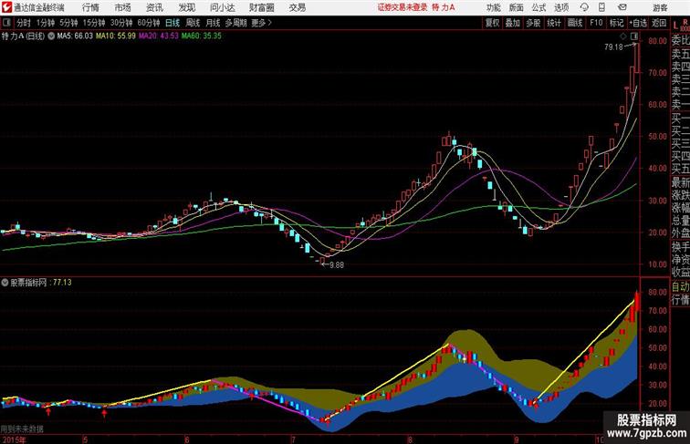Open the headset customer service icon
Viewport: 690px width, 444px height.
(x=584, y=7)
